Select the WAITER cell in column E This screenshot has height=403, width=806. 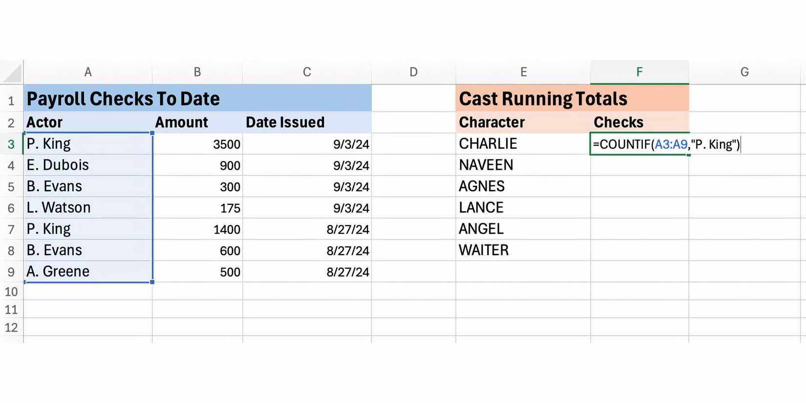coord(484,250)
